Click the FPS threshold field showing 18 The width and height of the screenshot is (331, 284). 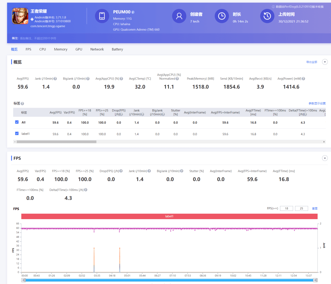tap(286, 208)
